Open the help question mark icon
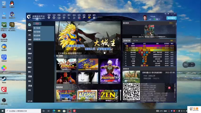Screen dimensions: 201x113 point(165,14)
